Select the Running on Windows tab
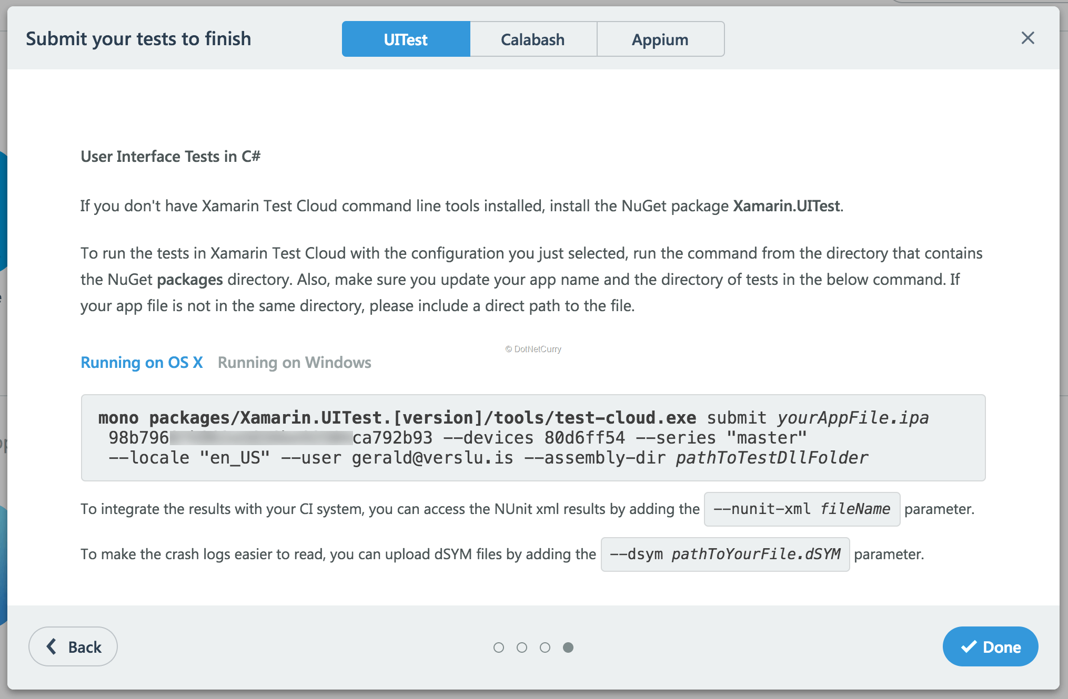The height and width of the screenshot is (699, 1068). tap(294, 362)
